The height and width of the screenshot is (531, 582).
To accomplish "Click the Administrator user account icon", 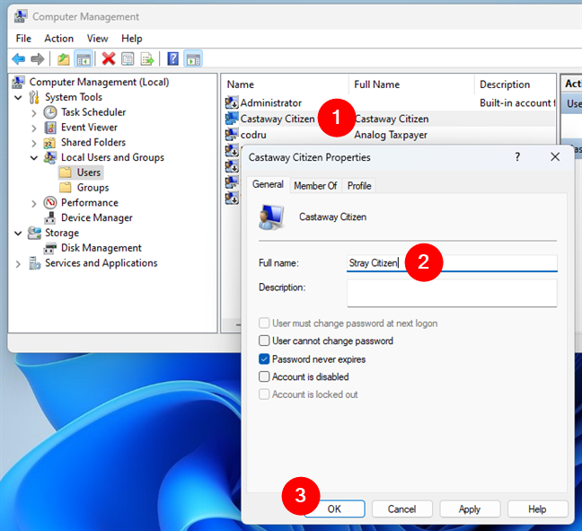I will (x=232, y=102).
